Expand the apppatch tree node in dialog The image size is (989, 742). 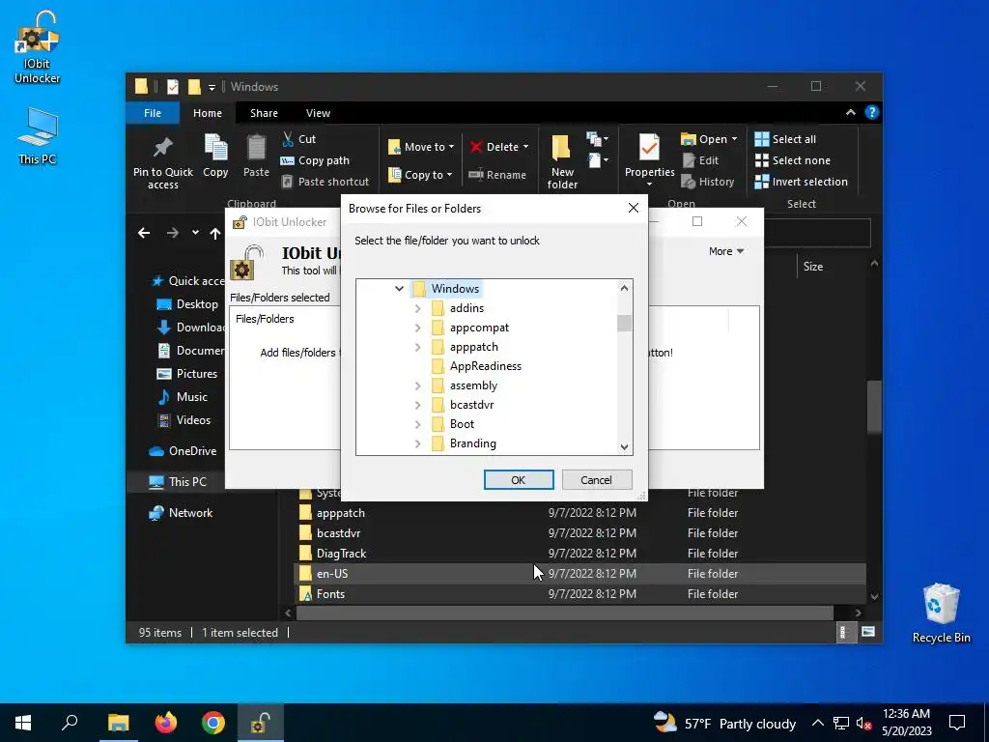pos(417,347)
